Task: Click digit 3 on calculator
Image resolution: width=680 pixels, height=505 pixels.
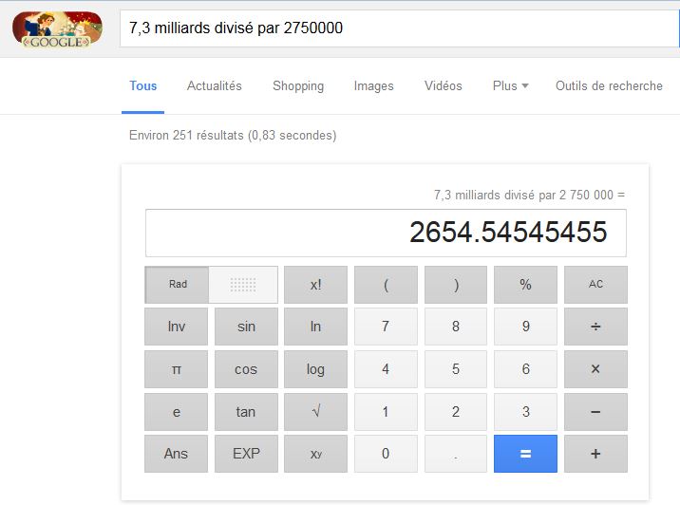Action: click(525, 412)
